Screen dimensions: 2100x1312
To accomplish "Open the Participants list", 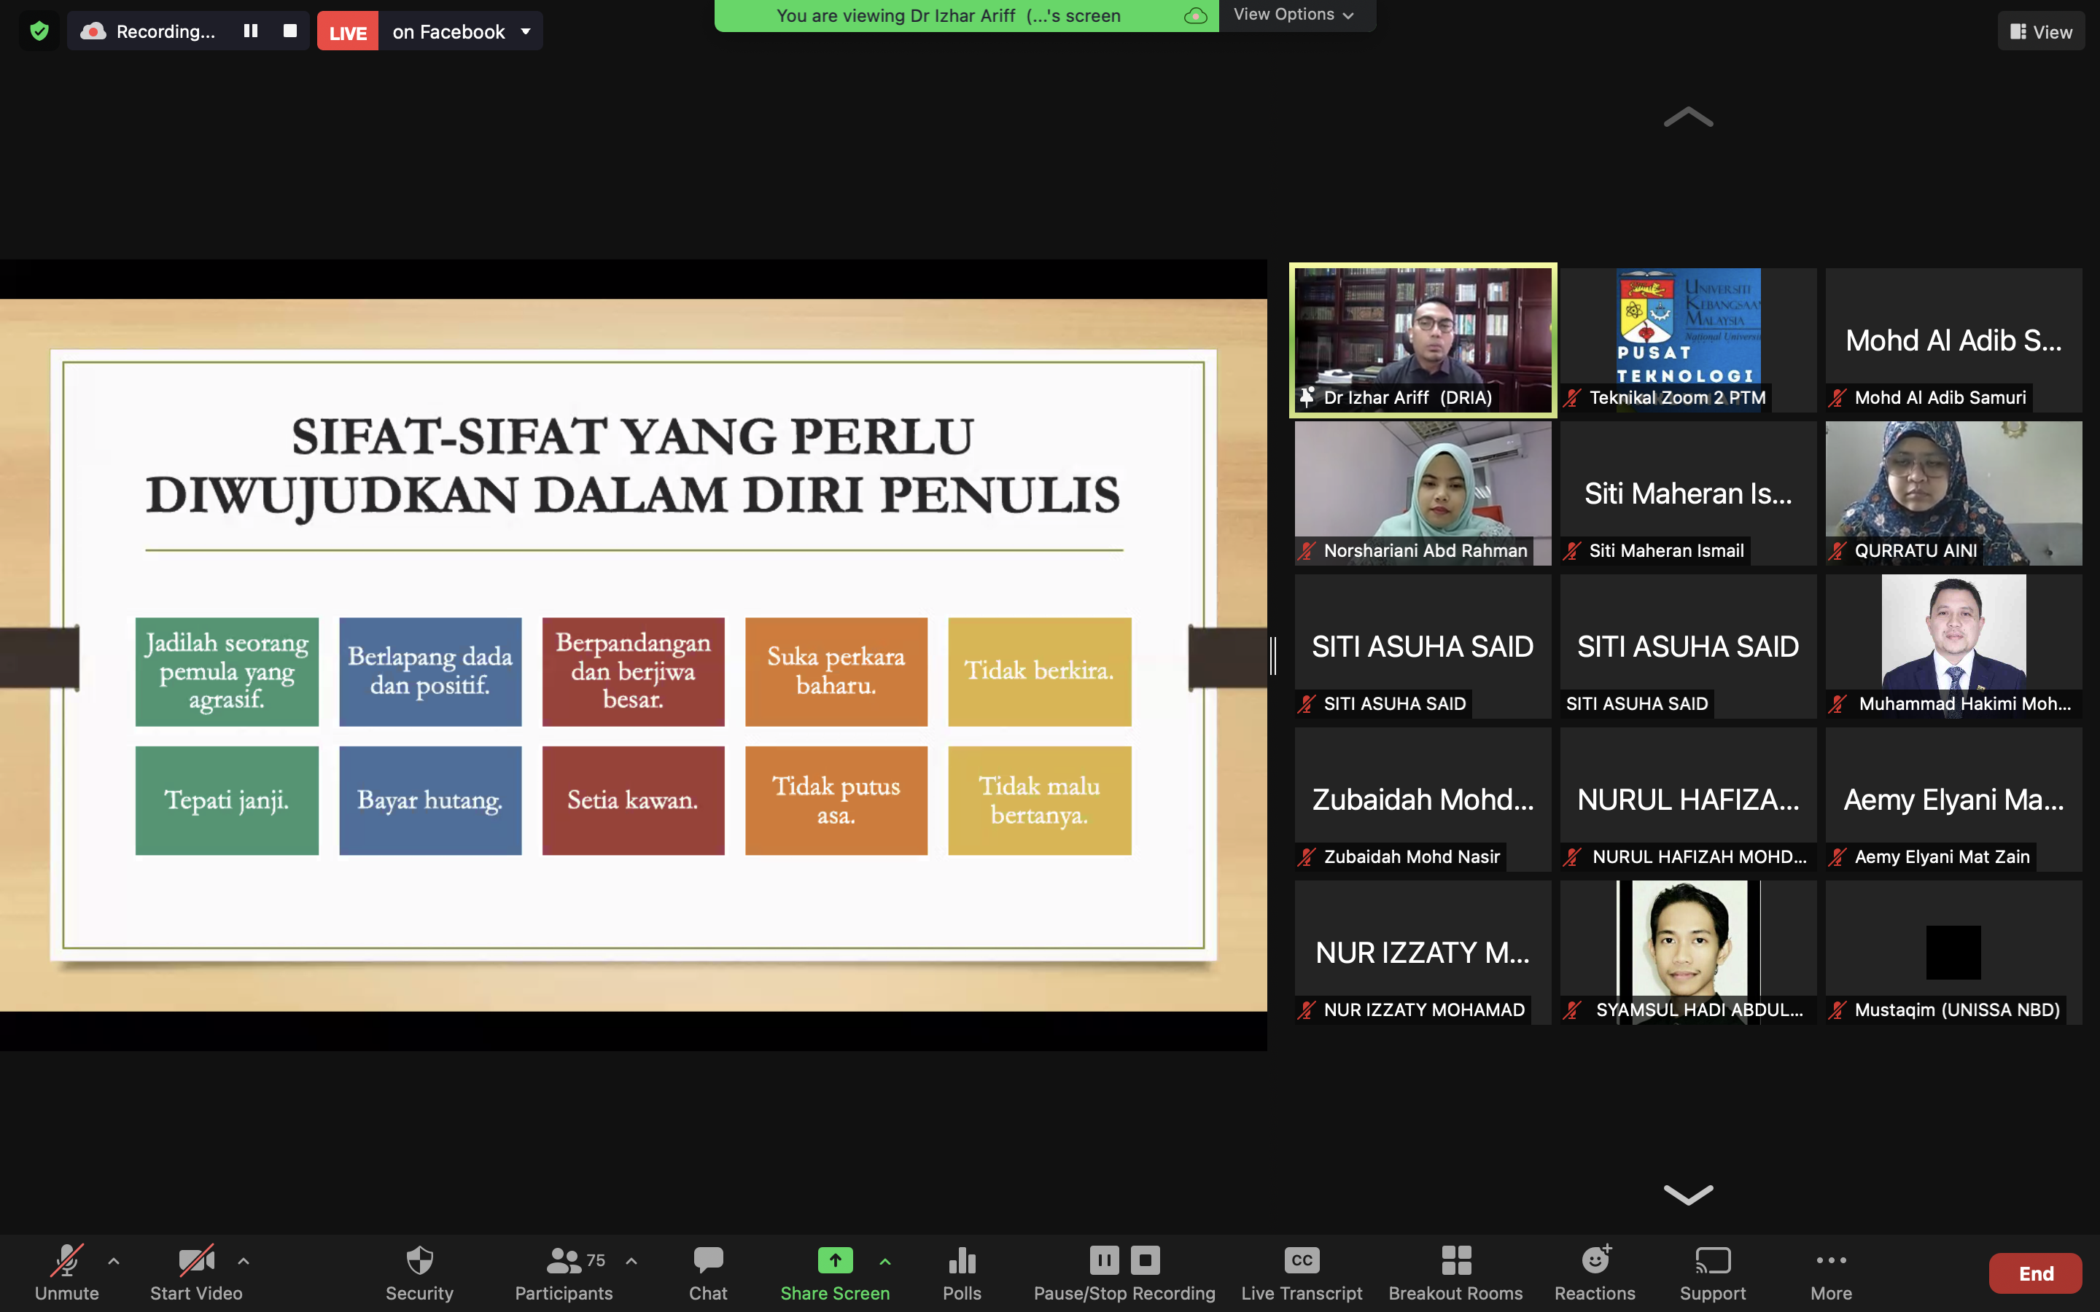I will pos(564,1272).
